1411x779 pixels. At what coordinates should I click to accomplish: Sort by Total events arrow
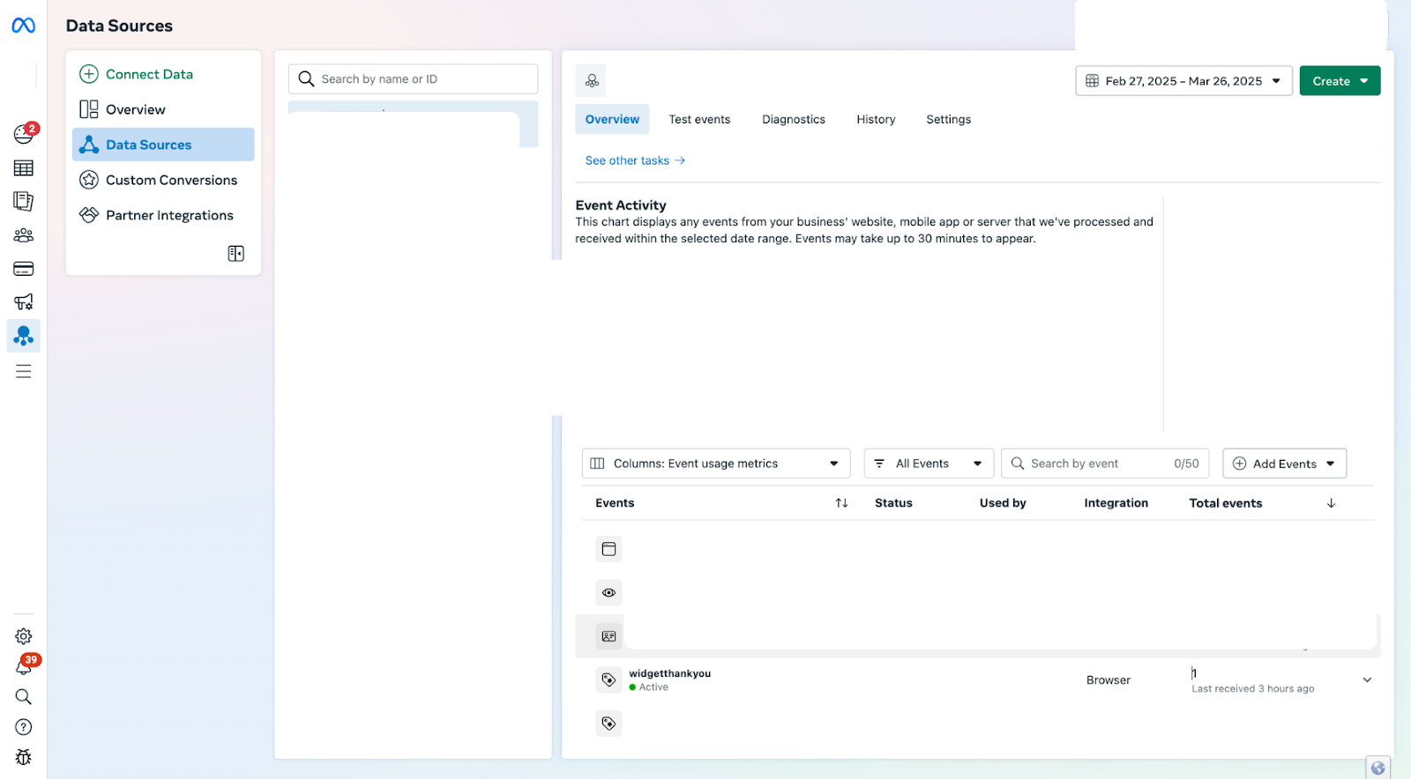[1331, 503]
